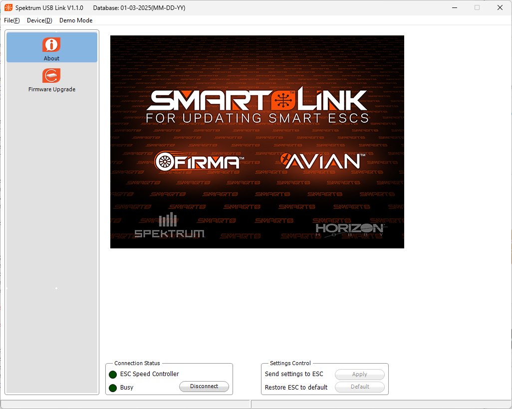Image resolution: width=512 pixels, height=409 pixels.
Task: Restore ESC defaults with the Default button
Action: tap(359, 387)
